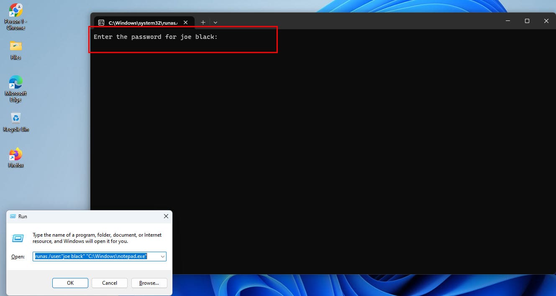
Task: Switch to the C:\Windows\system32\runas tab
Action: [142, 23]
